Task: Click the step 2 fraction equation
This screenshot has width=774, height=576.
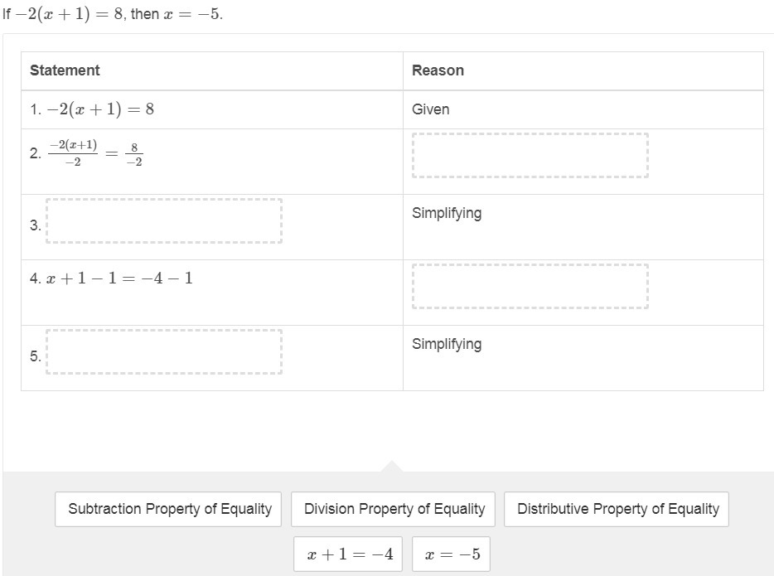Action: [95, 153]
